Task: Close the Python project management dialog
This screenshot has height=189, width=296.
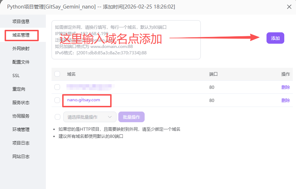Action: coord(289,7)
